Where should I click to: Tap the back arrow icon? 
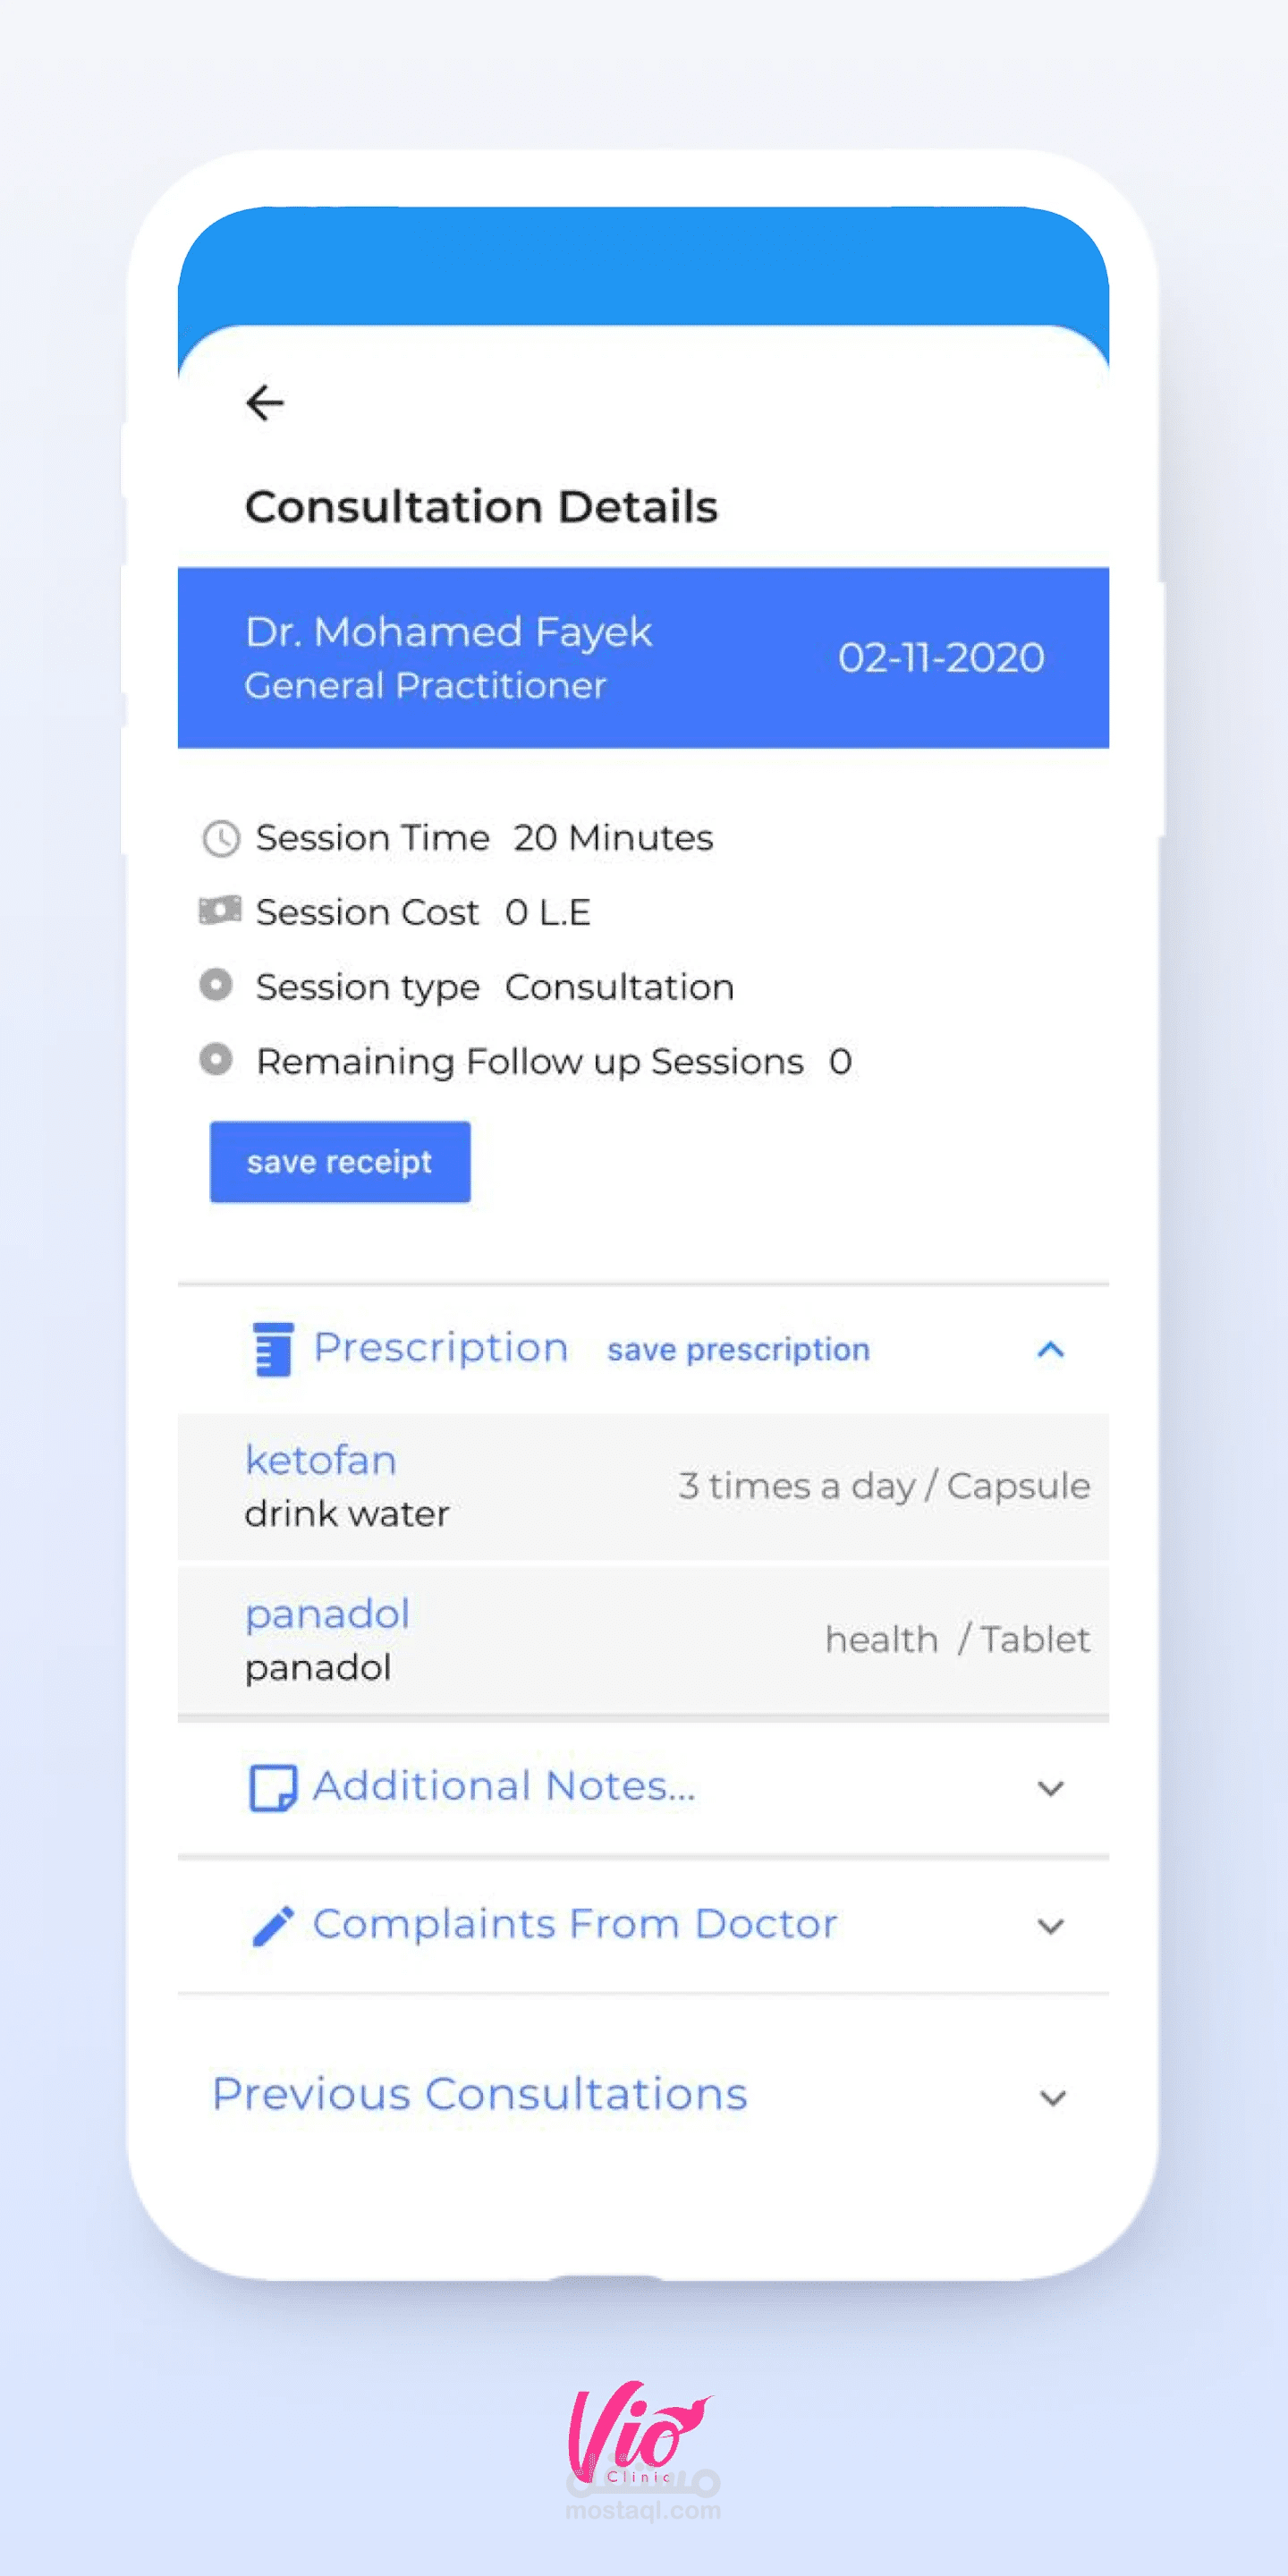tap(265, 403)
